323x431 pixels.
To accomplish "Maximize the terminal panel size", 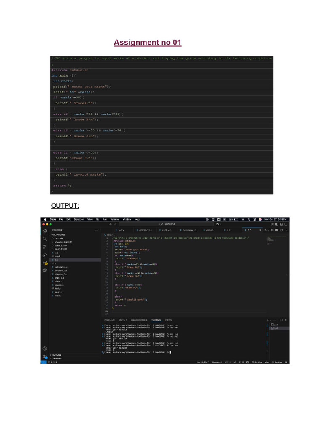I will [x=281, y=320].
